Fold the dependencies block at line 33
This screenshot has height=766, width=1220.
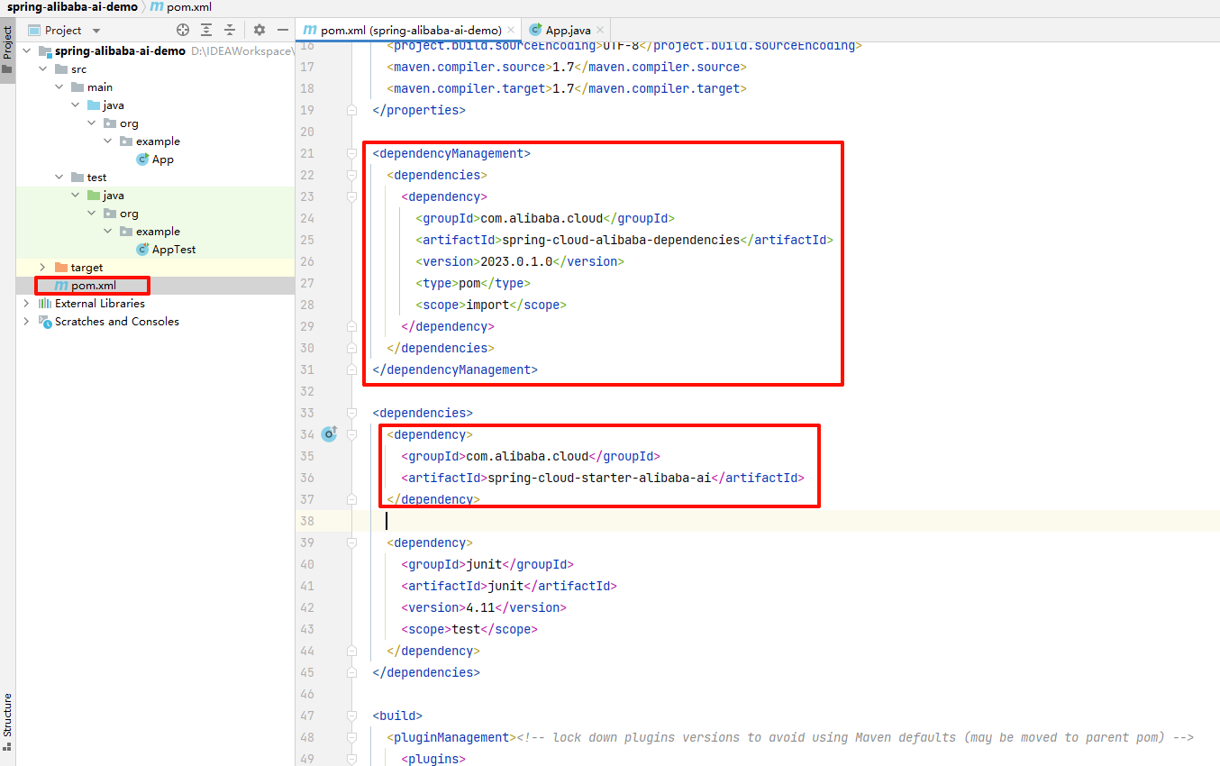(352, 413)
